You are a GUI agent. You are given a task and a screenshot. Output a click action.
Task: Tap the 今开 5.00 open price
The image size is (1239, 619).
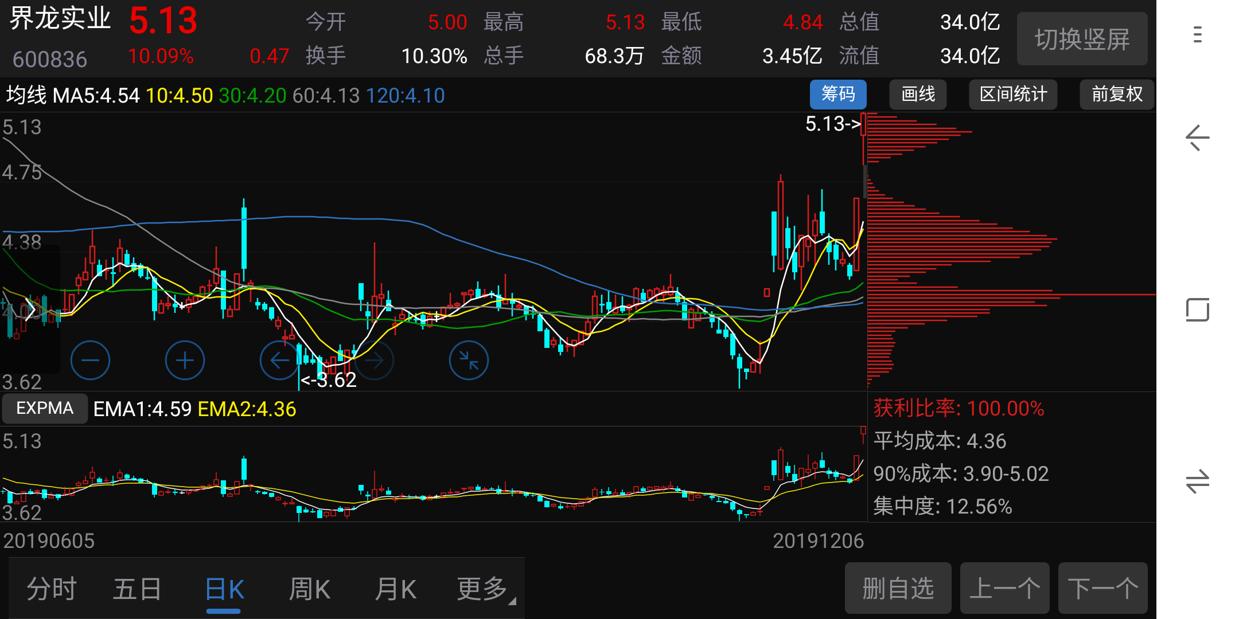[447, 22]
